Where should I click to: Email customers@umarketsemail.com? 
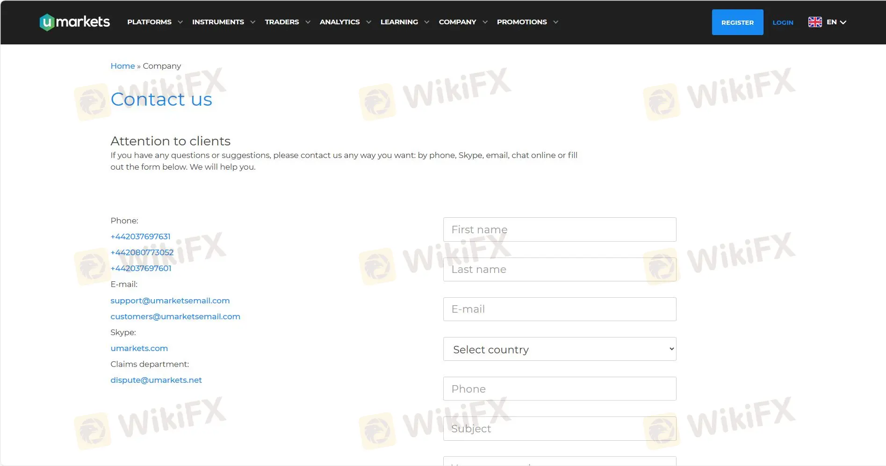[x=175, y=316]
